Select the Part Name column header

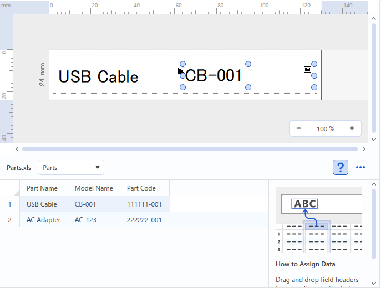tap(42, 188)
